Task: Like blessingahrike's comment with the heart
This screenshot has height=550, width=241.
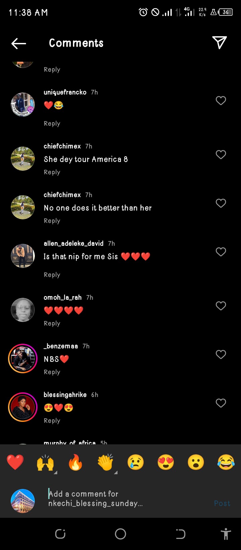Action: [x=221, y=403]
